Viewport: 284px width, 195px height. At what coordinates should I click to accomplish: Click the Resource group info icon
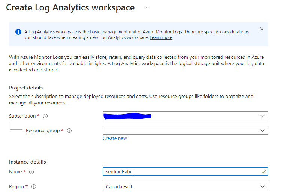[69, 131]
